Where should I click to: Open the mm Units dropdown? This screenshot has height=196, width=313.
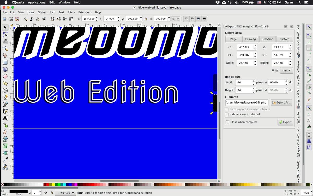point(286,71)
